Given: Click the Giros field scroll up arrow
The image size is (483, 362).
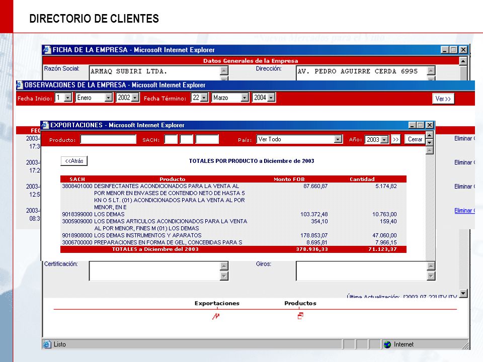Looking at the screenshot, I should click(x=431, y=265).
